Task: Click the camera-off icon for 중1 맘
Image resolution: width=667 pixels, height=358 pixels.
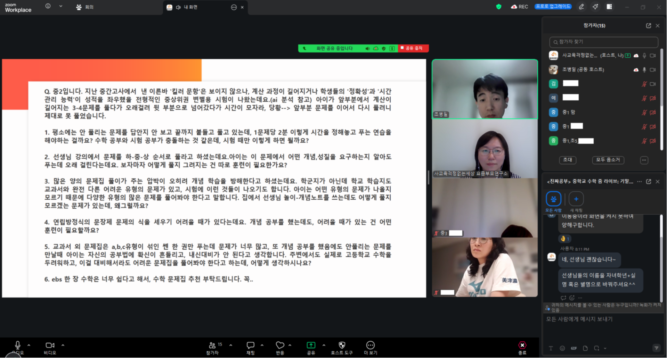Action: (653, 113)
